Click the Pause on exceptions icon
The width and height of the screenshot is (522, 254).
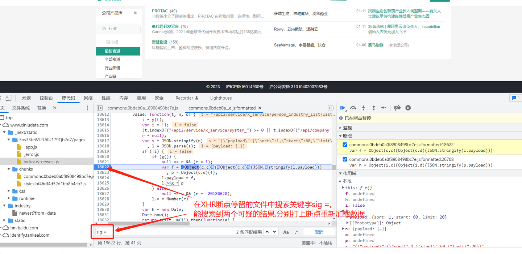[x=408, y=108]
